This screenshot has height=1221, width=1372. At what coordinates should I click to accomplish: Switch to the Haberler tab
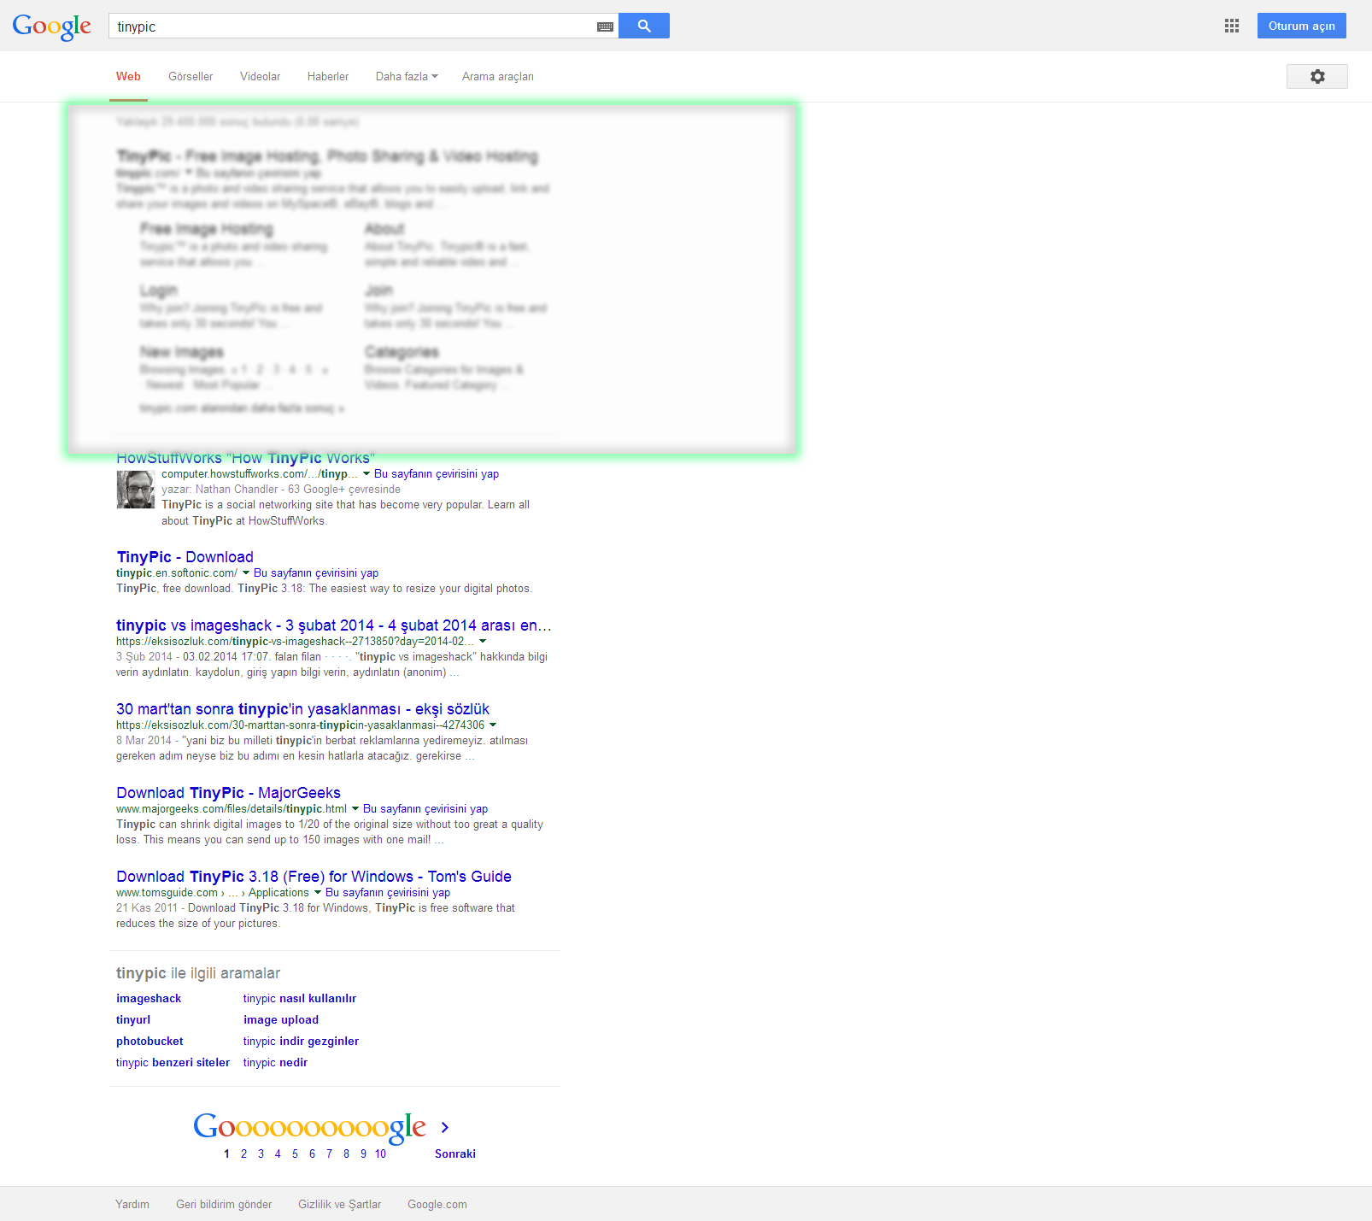[328, 76]
